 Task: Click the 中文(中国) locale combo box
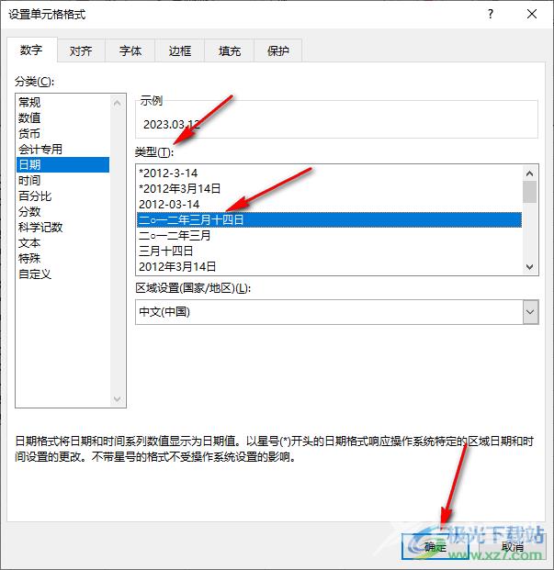336,312
